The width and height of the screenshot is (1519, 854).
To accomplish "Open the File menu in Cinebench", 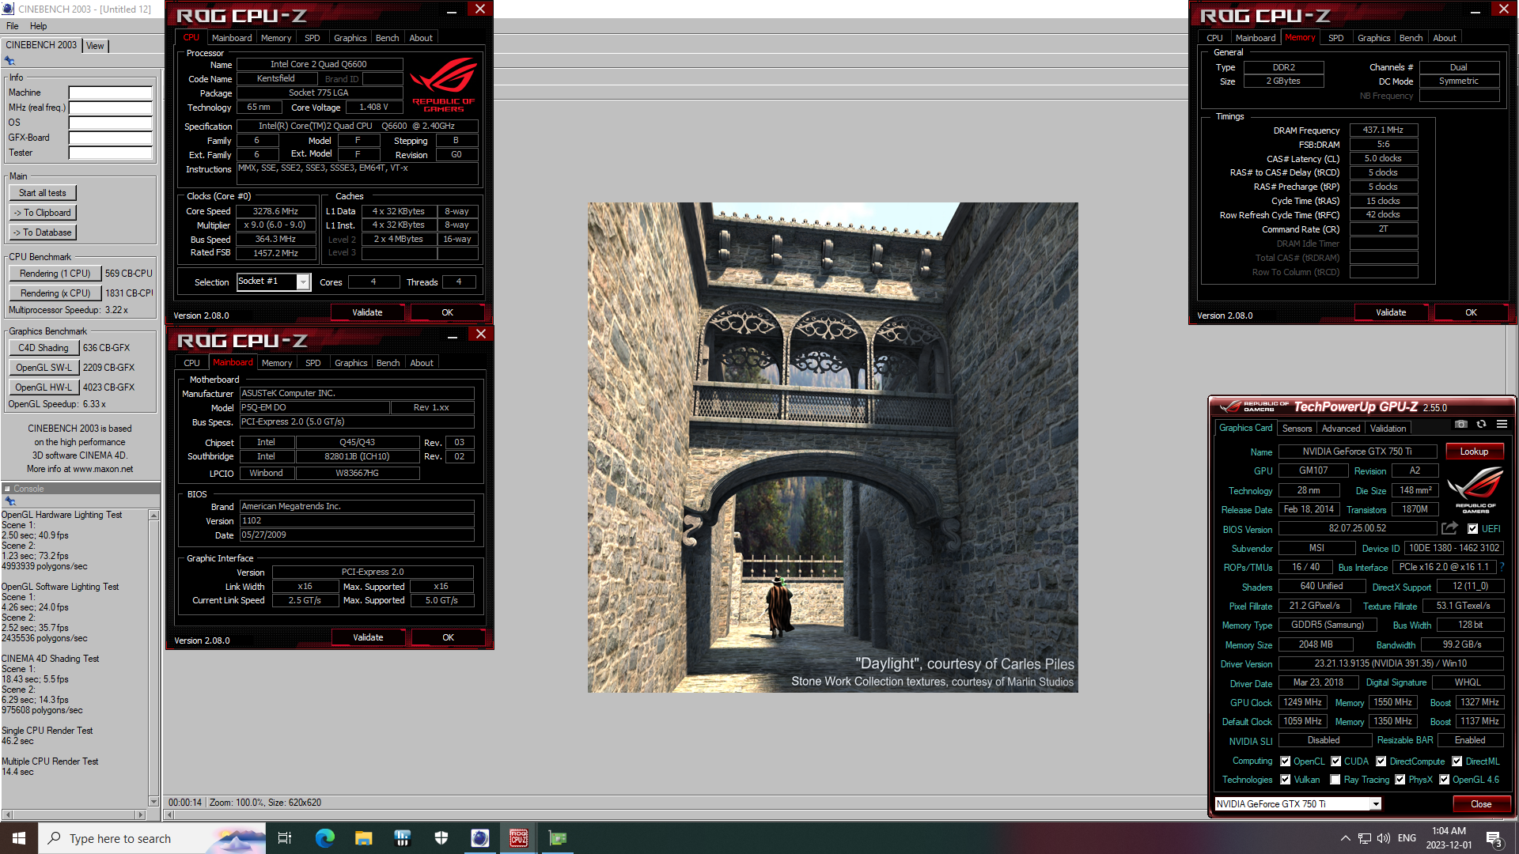I will (x=13, y=26).
